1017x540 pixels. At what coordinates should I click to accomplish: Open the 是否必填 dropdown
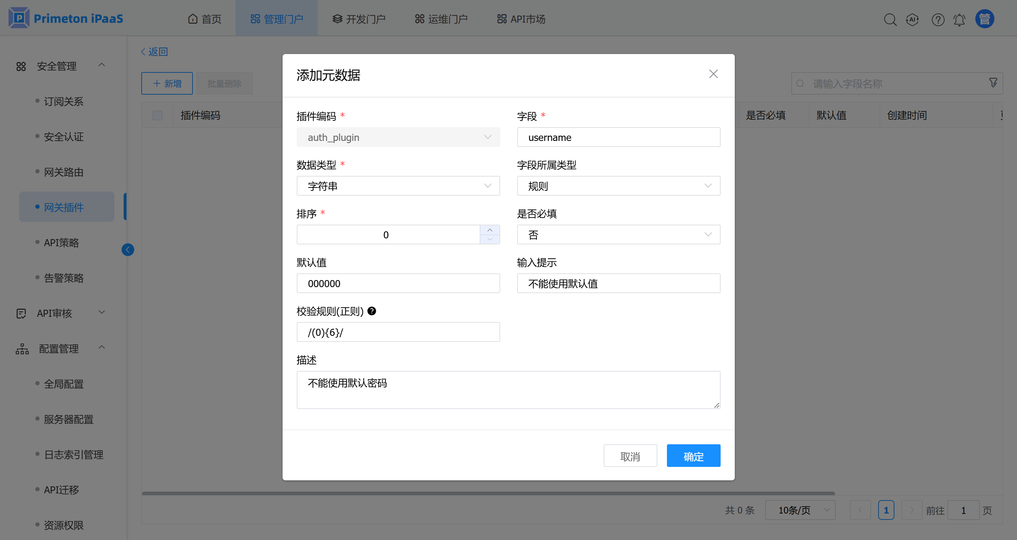618,235
